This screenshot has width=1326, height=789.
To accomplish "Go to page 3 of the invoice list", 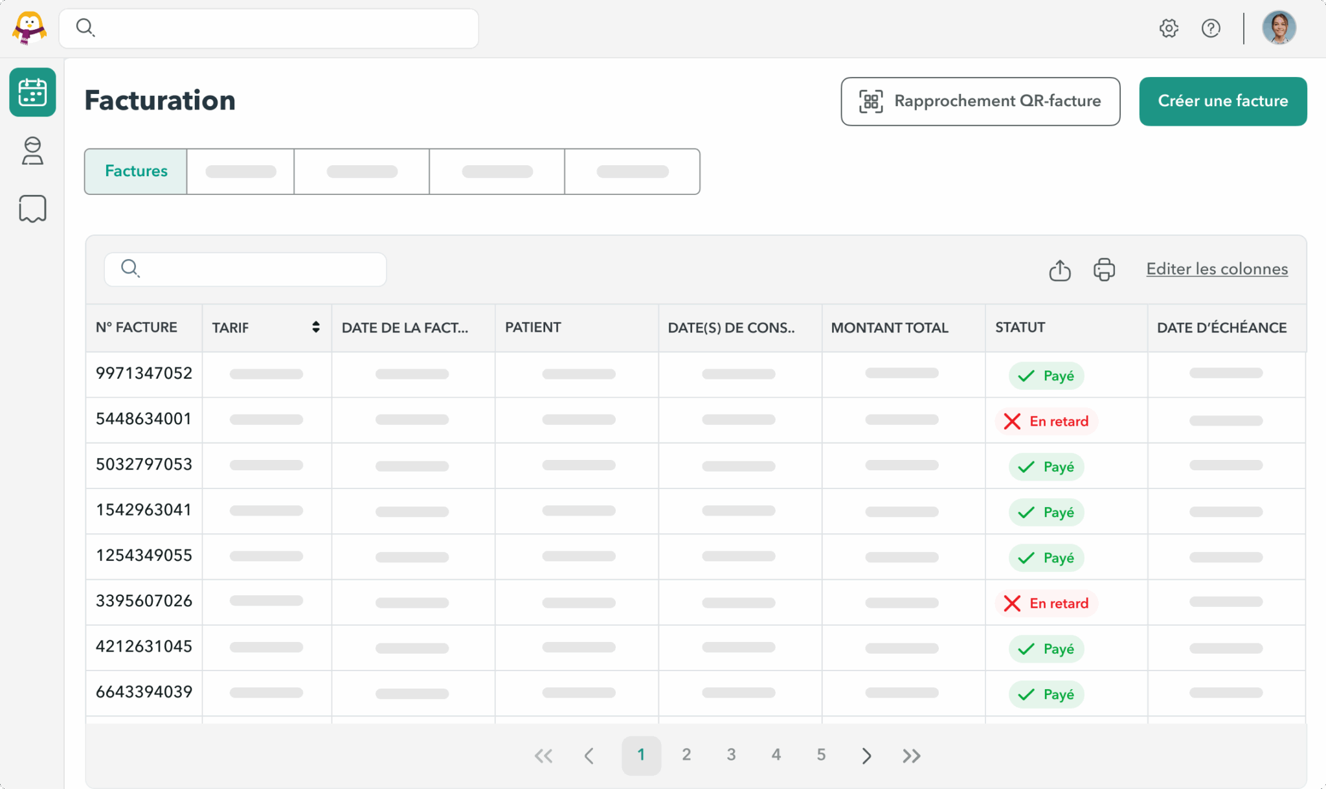I will tap(731, 755).
